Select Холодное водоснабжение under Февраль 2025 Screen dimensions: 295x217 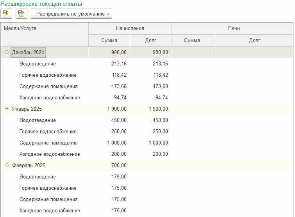[50, 211]
